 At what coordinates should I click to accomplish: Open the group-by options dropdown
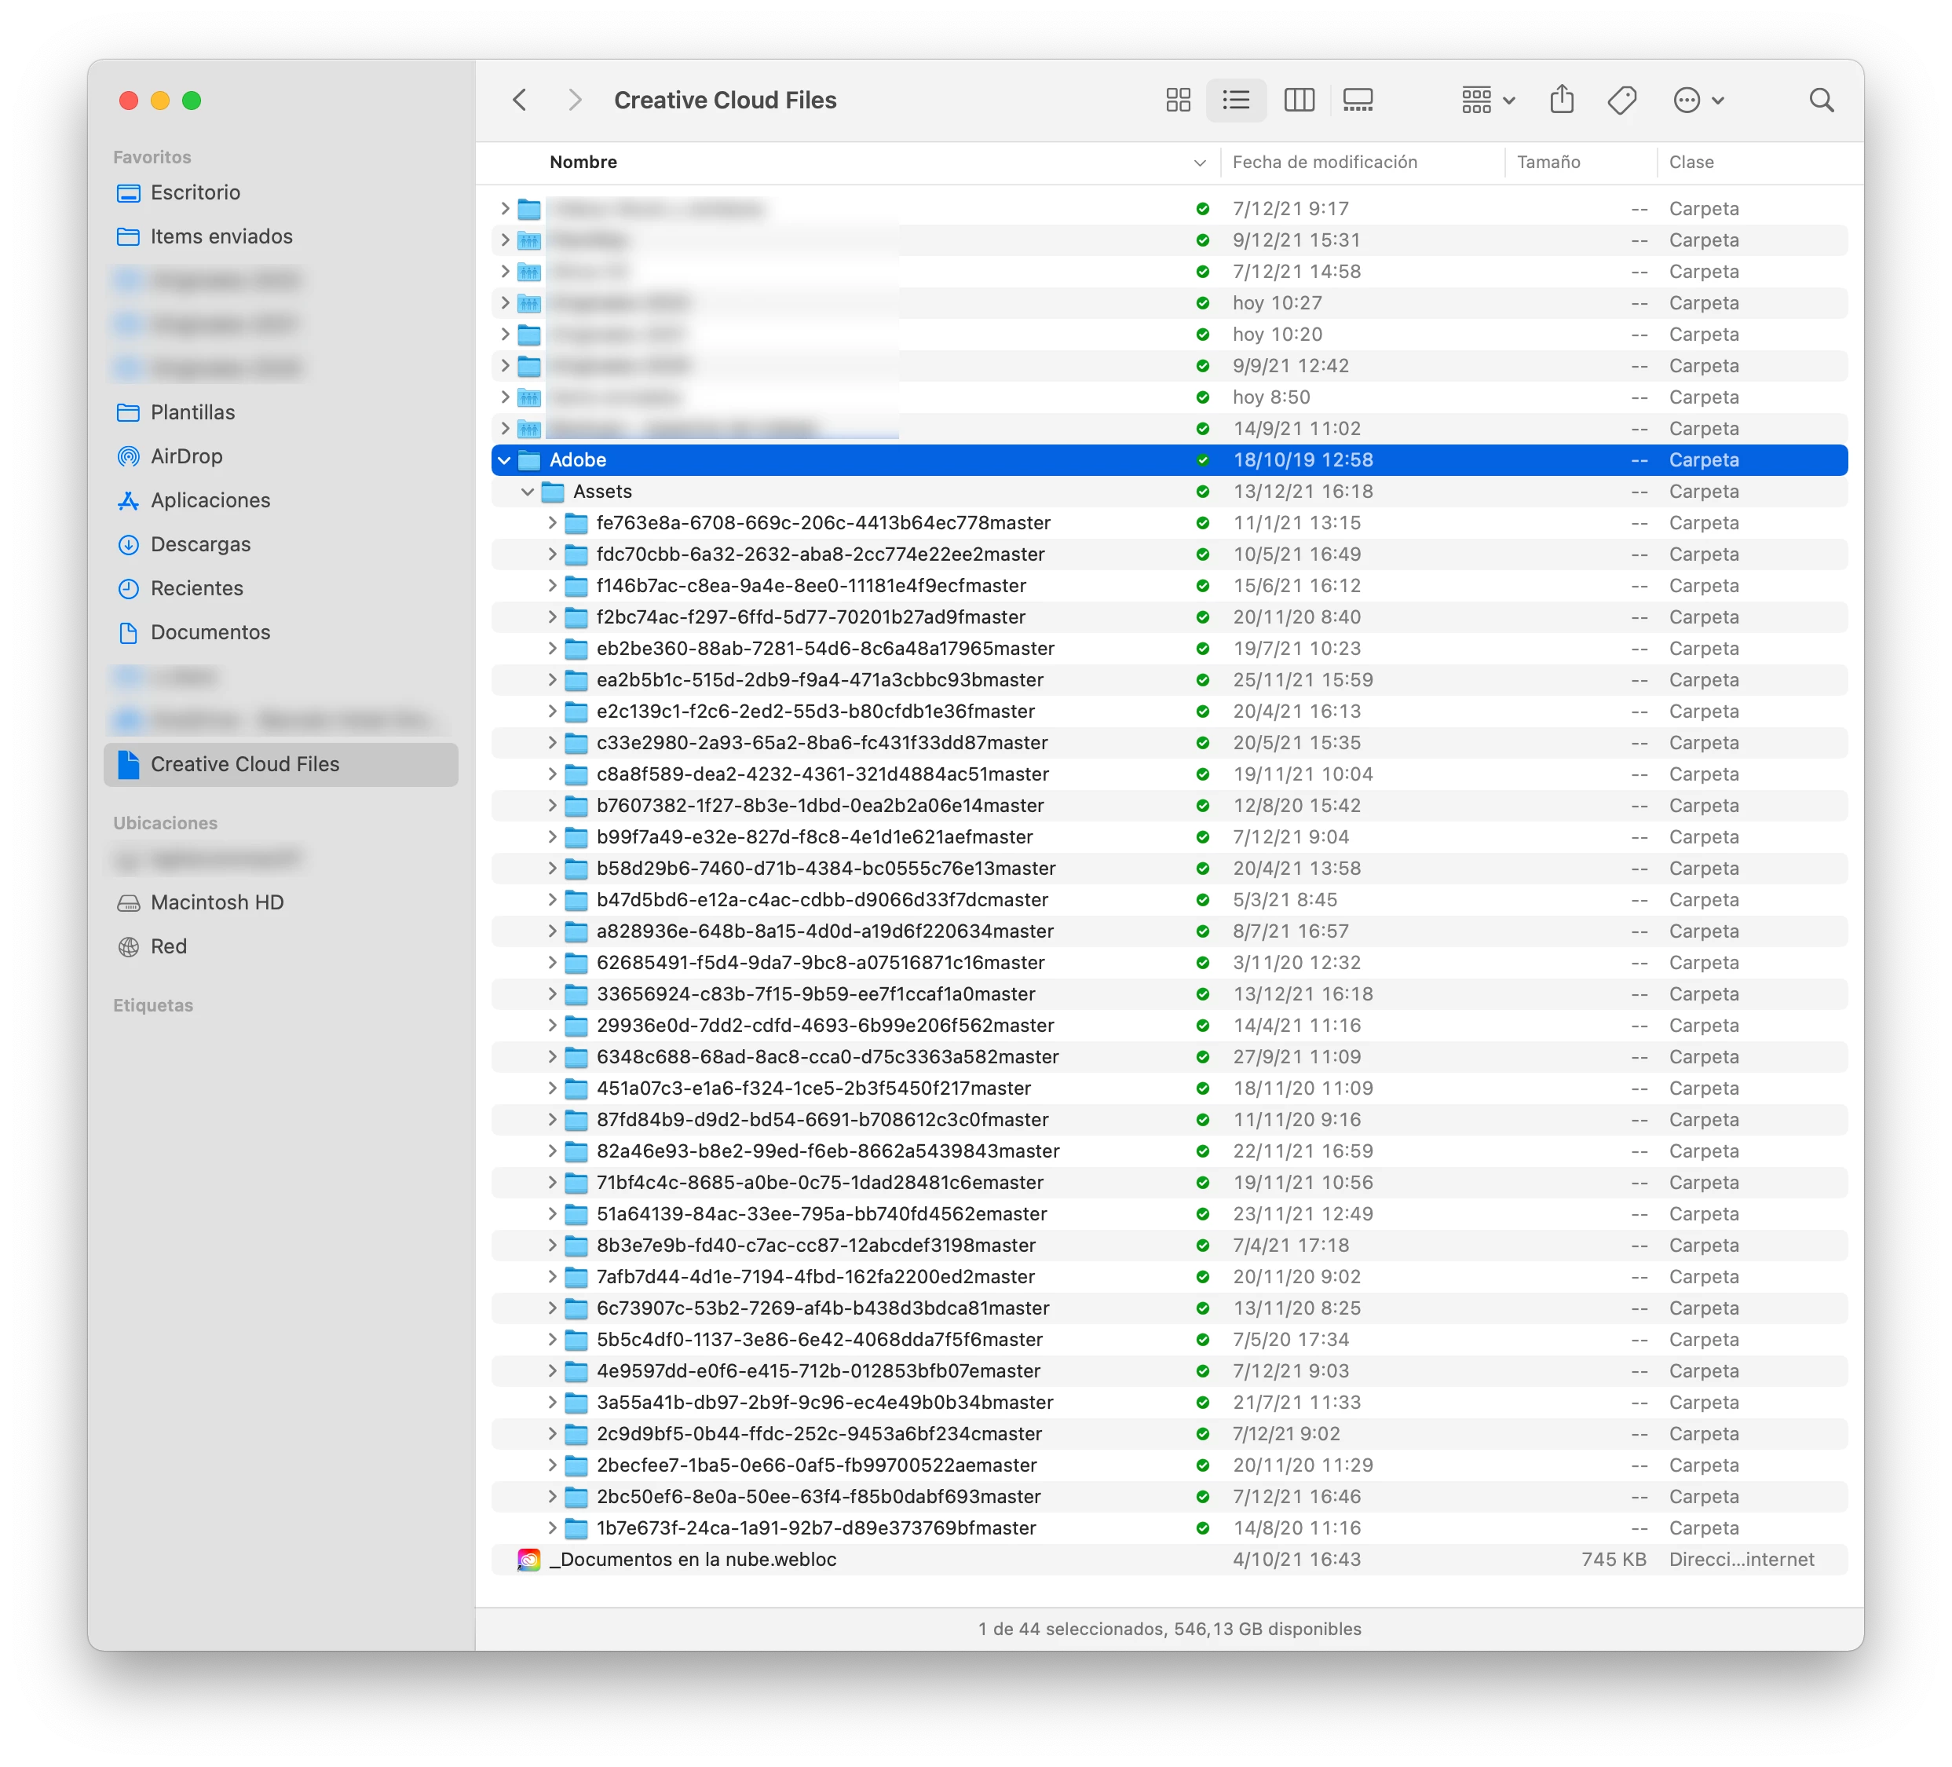[1487, 100]
